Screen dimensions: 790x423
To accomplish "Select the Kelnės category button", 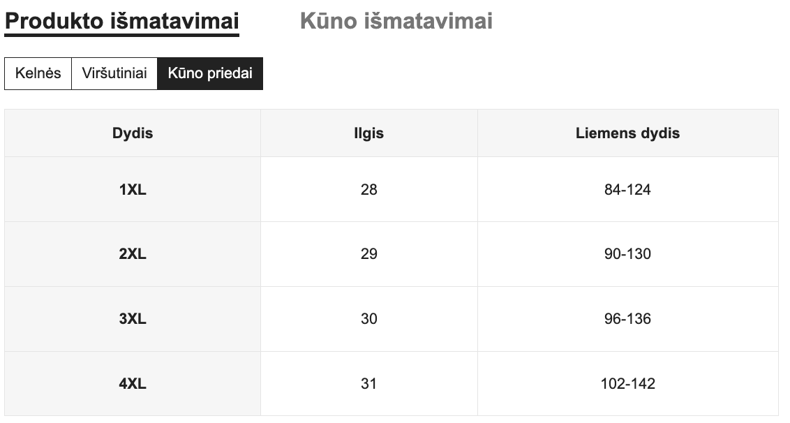I will (38, 73).
